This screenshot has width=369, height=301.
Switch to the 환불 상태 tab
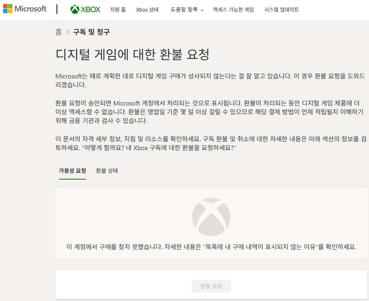click(107, 171)
